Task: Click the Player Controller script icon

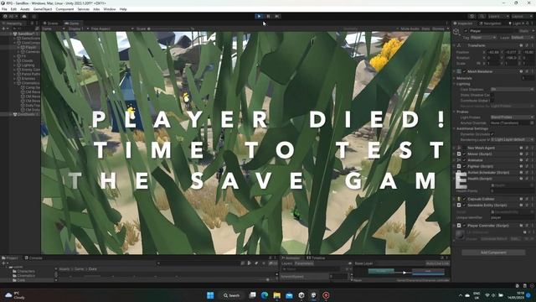Action: point(459,226)
